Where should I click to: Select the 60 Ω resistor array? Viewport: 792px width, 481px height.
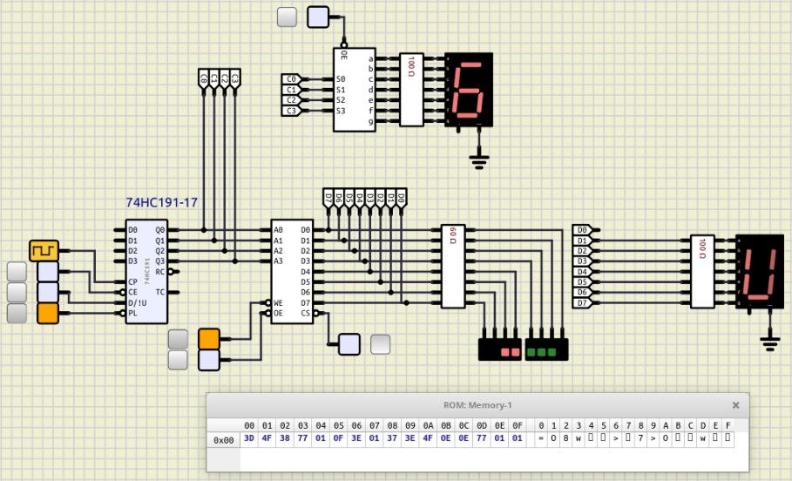click(453, 267)
